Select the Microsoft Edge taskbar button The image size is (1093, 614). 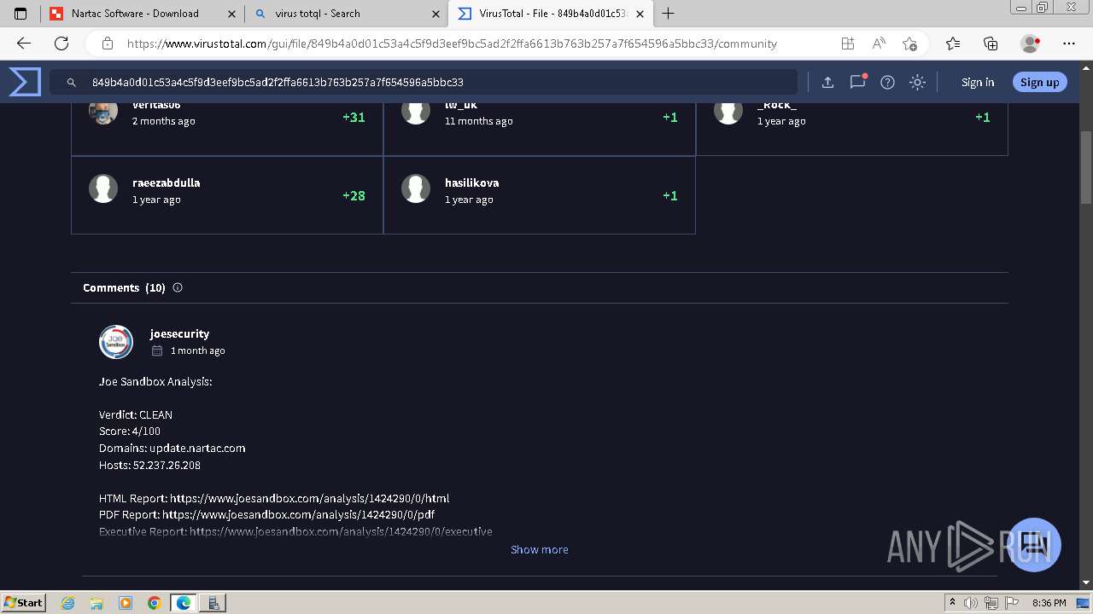(x=184, y=603)
